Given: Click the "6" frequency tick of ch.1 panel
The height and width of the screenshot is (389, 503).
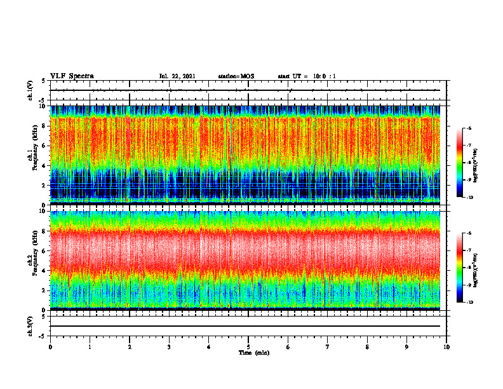Looking at the screenshot, I should click(x=44, y=146).
